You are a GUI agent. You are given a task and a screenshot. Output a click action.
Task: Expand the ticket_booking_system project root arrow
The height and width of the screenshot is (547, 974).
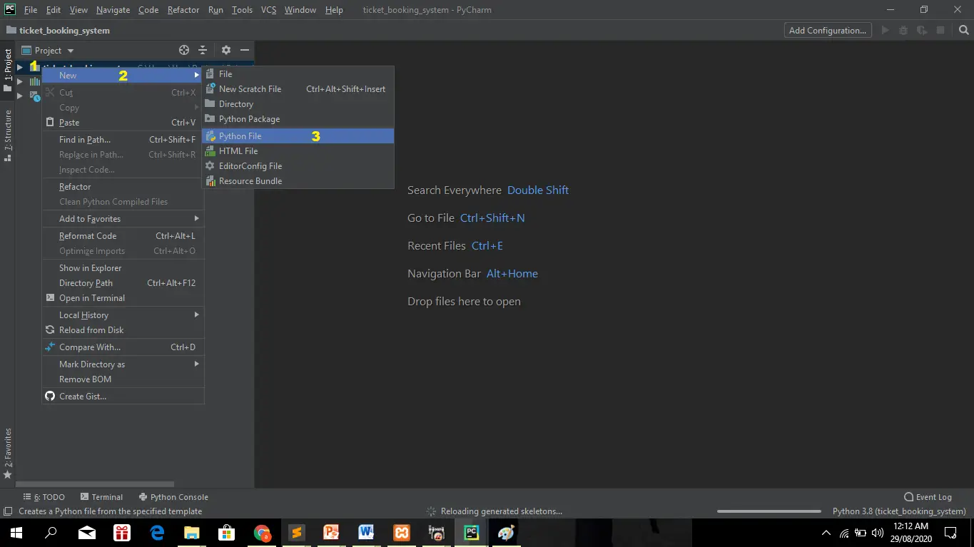pyautogui.click(x=20, y=66)
